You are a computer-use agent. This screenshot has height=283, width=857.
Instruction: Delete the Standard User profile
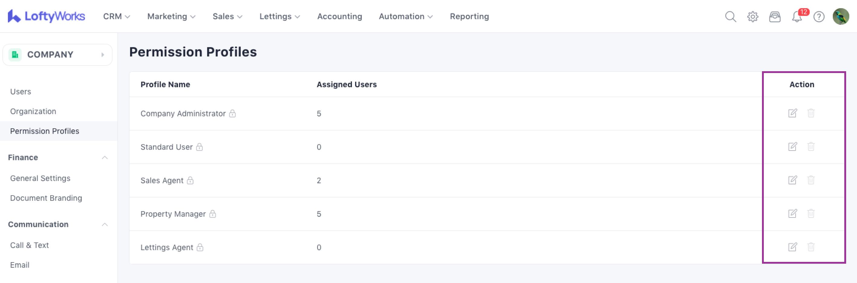click(811, 147)
